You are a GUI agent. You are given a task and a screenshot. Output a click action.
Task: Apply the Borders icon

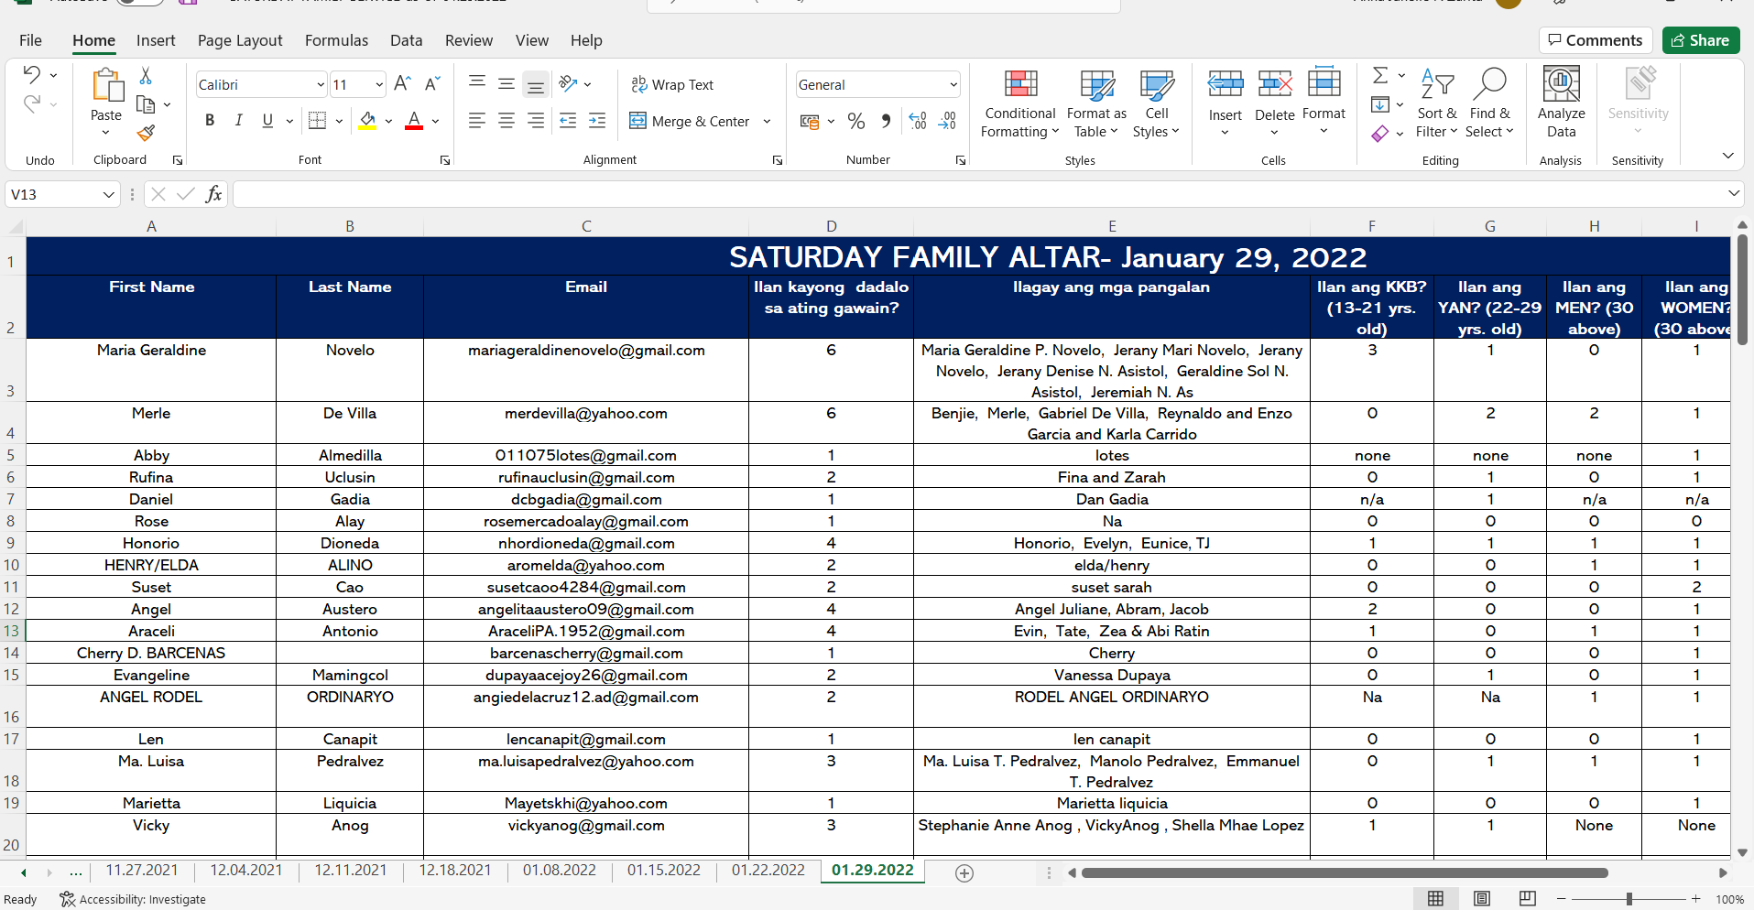(318, 121)
